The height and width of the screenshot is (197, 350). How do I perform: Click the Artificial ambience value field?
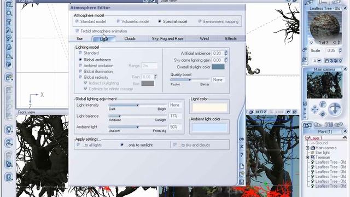point(218,53)
